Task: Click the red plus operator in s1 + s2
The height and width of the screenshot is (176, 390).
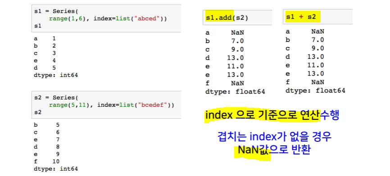Action: pos(301,17)
